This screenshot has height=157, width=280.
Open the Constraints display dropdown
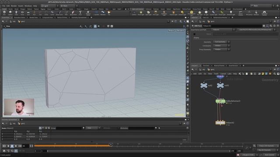[221, 45]
